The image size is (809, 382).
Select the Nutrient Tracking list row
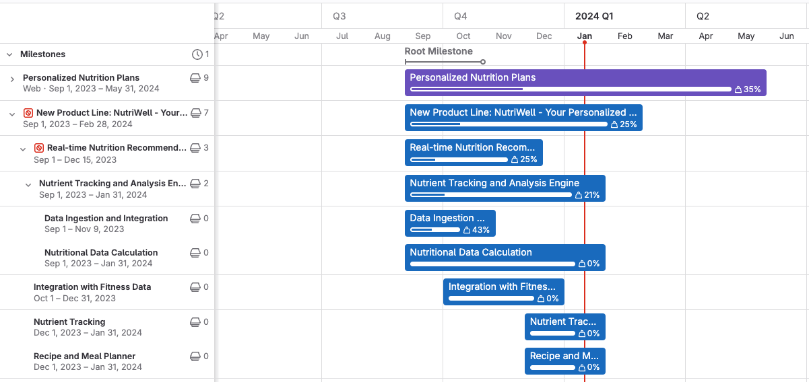click(107, 327)
